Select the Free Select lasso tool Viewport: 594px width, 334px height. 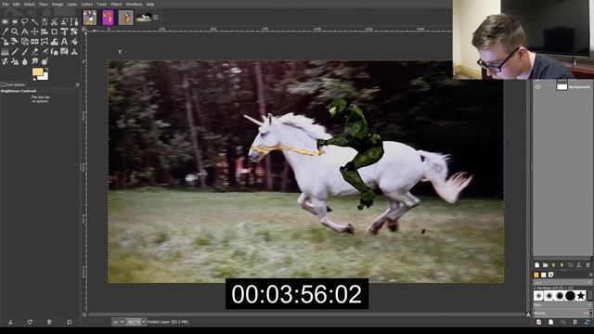coord(25,21)
